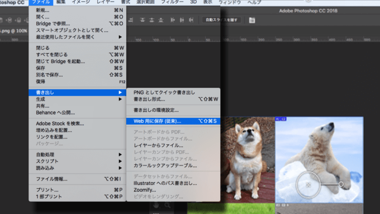Click the bring forward stack order icon

[x=9, y=20]
